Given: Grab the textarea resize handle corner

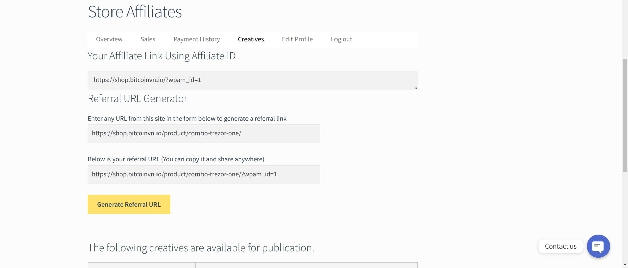Looking at the screenshot, I should coord(415,88).
